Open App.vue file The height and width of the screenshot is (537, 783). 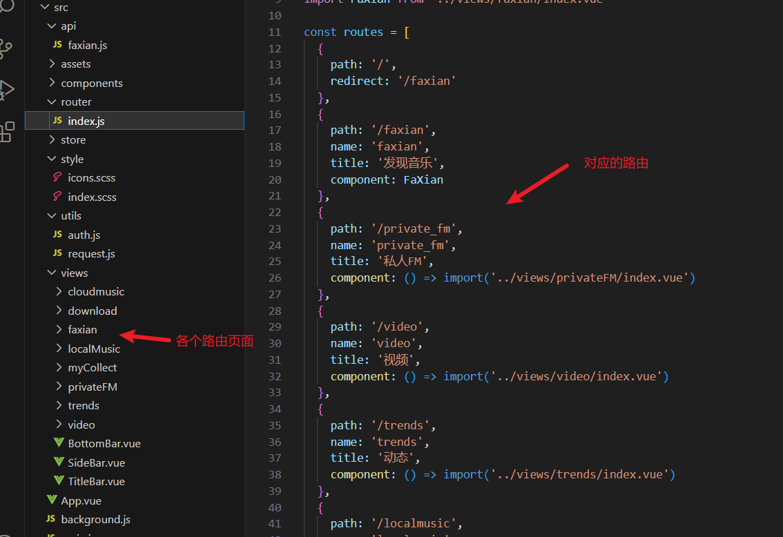pyautogui.click(x=81, y=500)
